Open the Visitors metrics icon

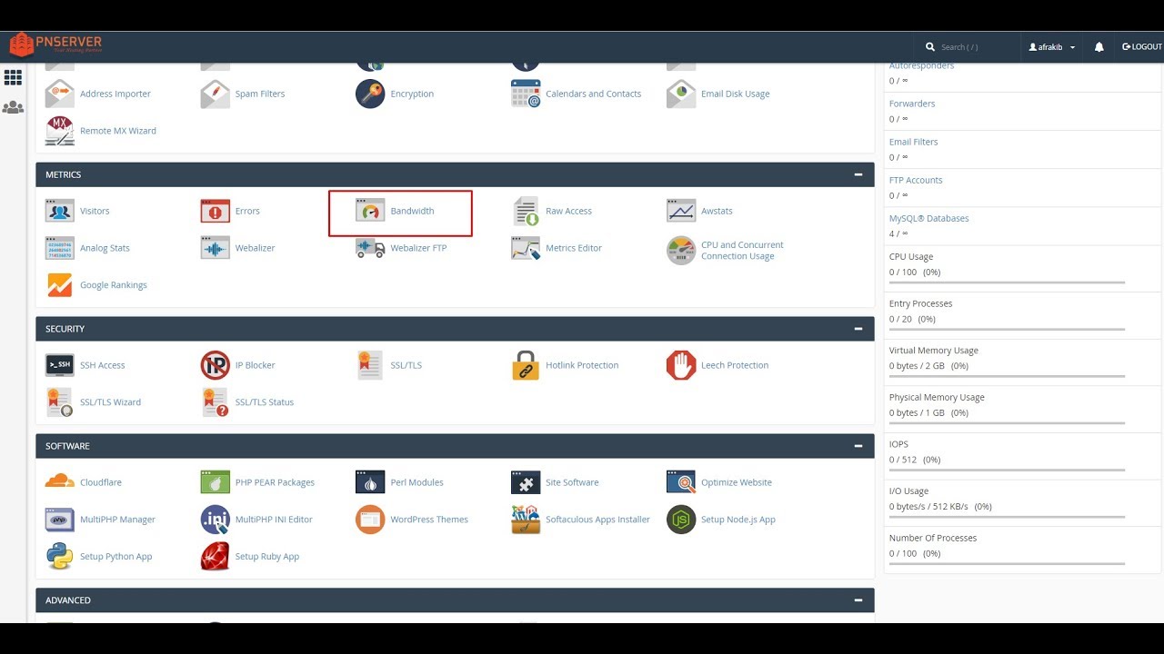60,211
